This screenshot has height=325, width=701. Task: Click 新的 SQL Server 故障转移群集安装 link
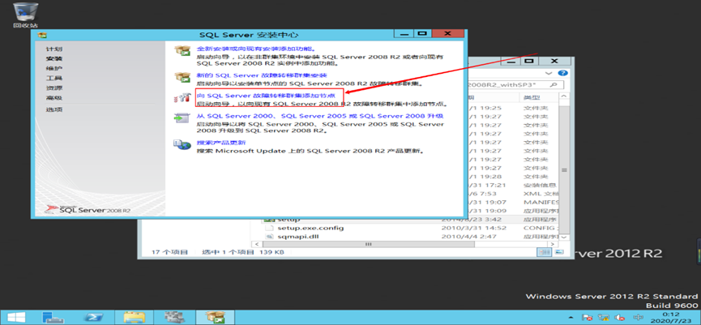[x=262, y=75]
